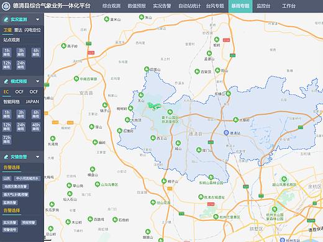This screenshot has height=242, width=323.
Task: Collapse the 模式预报 section arrow
Action: [37, 81]
